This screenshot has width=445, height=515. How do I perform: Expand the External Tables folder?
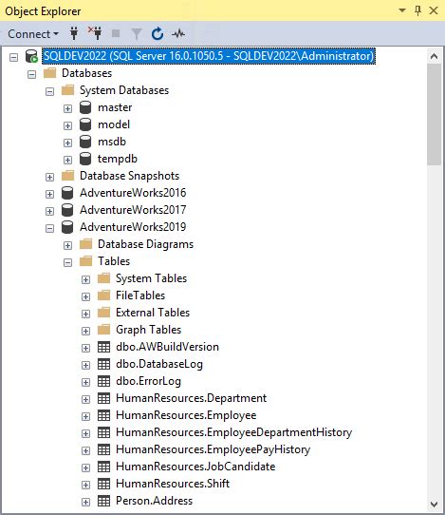pos(86,314)
